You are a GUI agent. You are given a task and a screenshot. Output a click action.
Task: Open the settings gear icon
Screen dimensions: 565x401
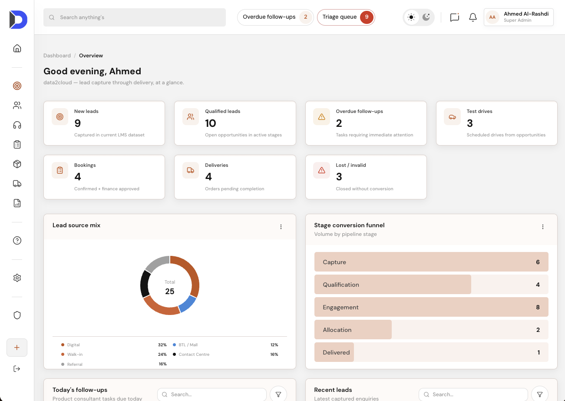coord(17,278)
